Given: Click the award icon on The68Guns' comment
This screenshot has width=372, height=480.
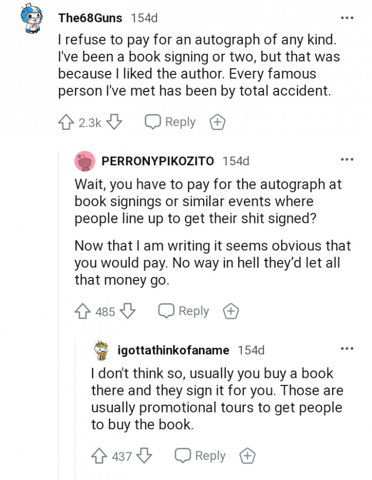Looking at the screenshot, I should pos(217,122).
